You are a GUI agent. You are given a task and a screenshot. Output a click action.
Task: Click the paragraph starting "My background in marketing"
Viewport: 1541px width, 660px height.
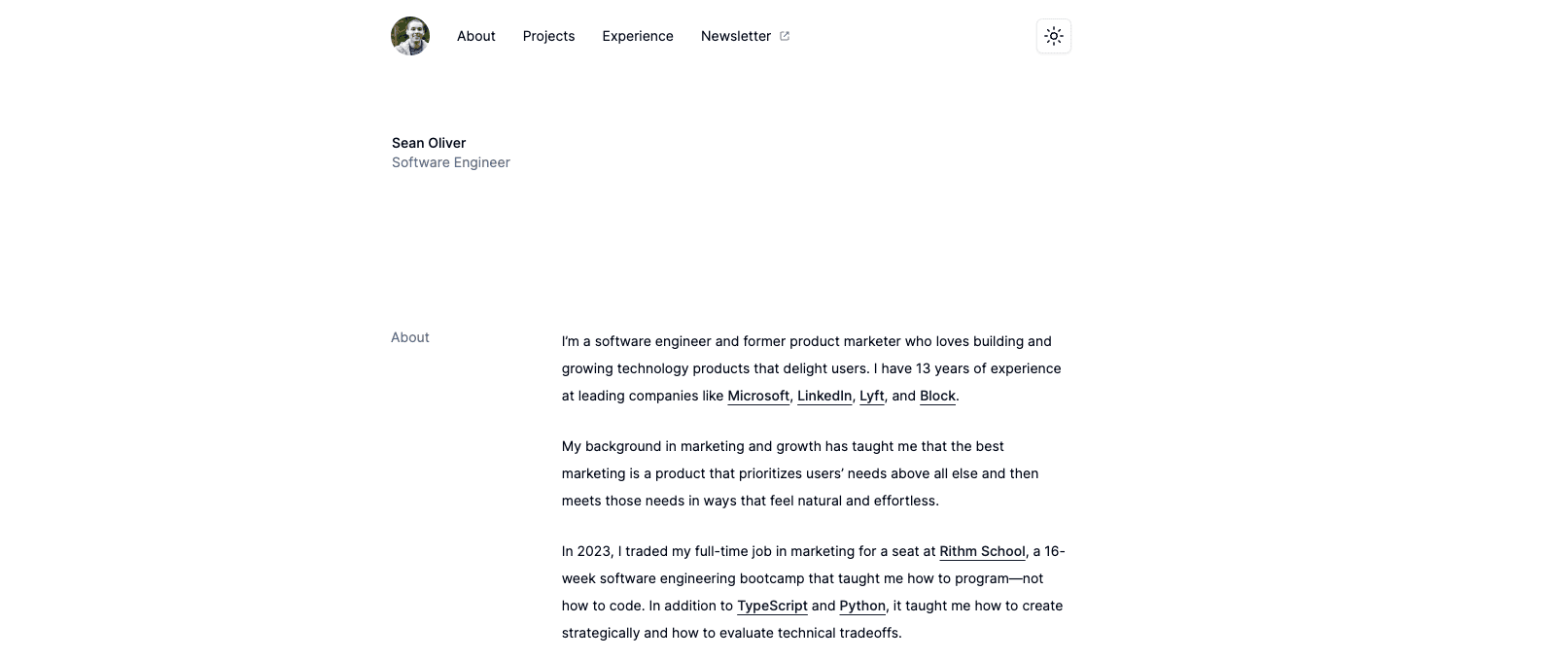tap(799, 473)
